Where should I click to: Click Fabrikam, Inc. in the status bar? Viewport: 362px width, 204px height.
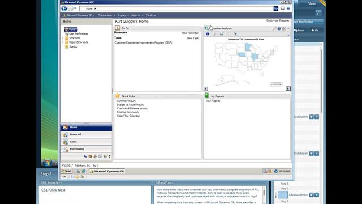(x=83, y=165)
